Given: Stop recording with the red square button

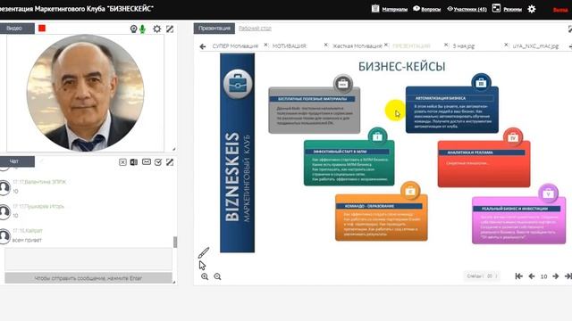Looking at the screenshot, I should pos(42,29).
